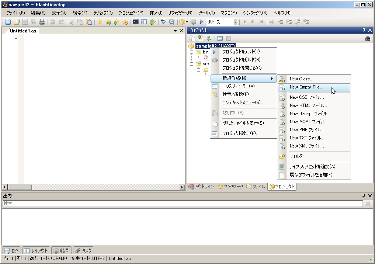Viewport: 375px width, 264px height.
Task: Switch to the アウトライン tab
Action: point(201,187)
